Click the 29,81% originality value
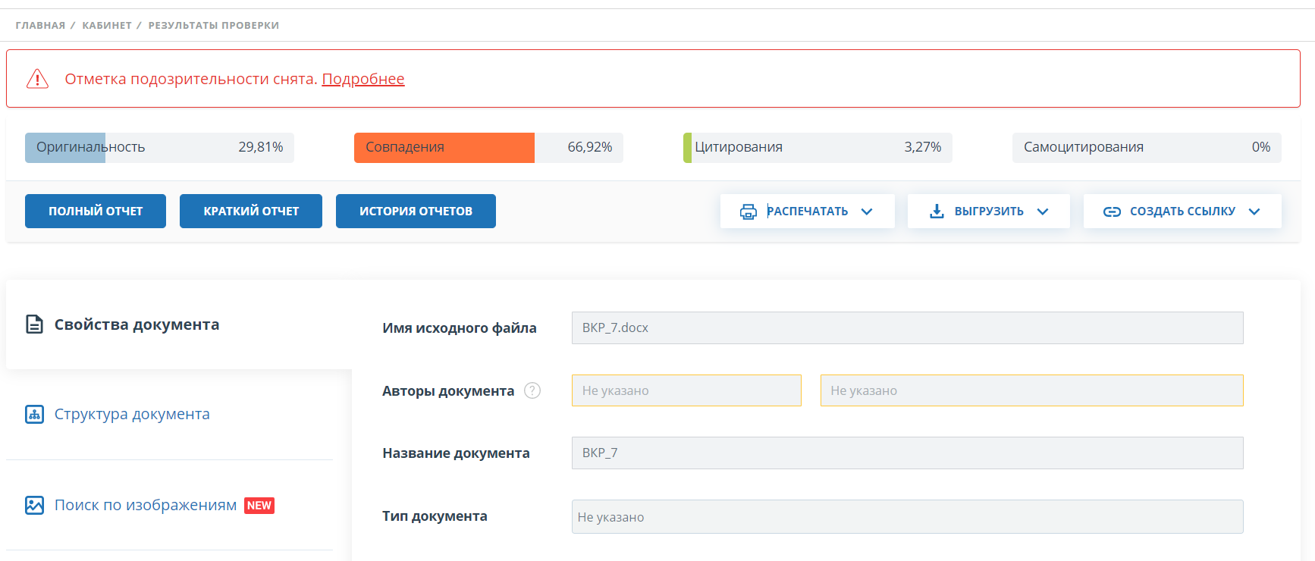 pos(261,147)
